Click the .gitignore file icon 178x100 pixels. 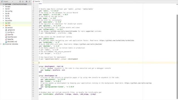pyautogui.click(x=6, y=30)
